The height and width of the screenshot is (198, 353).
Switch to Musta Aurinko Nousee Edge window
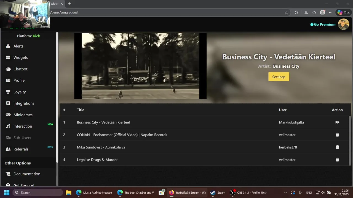[94, 193]
